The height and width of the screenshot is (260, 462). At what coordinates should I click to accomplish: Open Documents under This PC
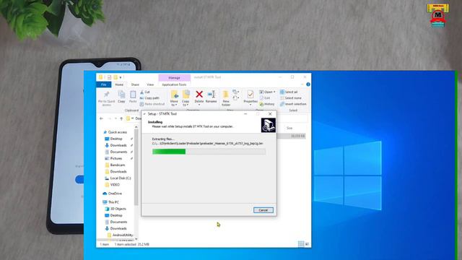[x=116, y=222]
